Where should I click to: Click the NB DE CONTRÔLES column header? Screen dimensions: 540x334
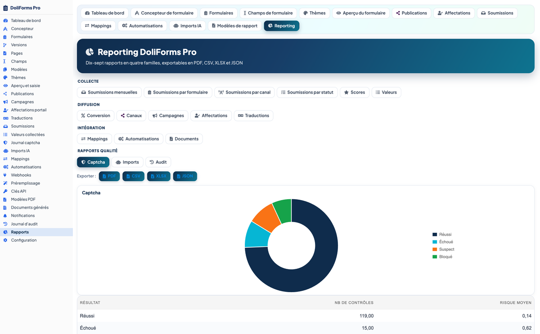354,303
